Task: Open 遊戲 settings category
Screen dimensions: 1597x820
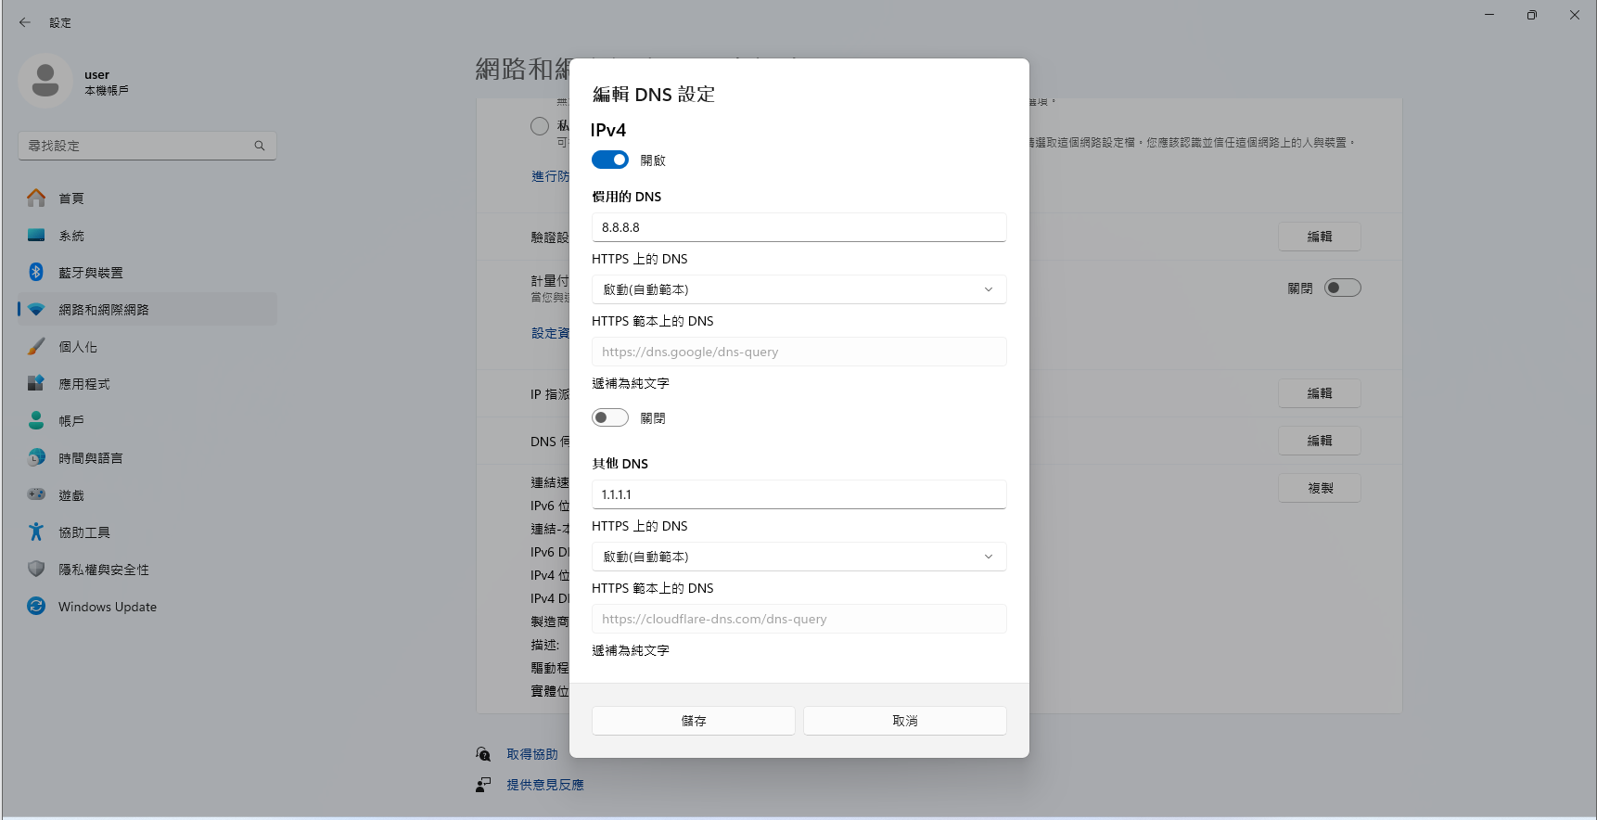Action: pyautogui.click(x=147, y=494)
